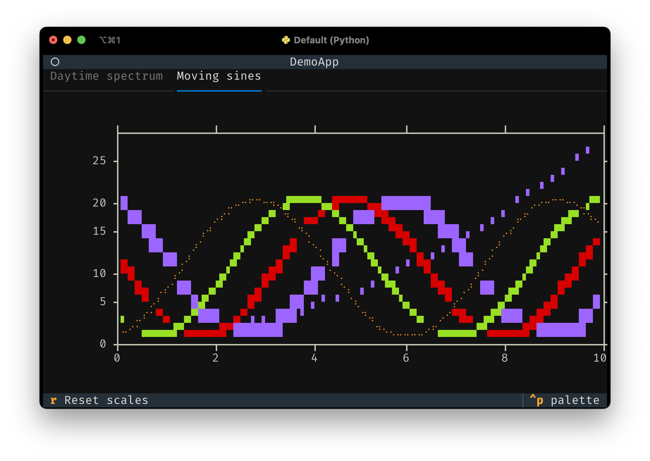Open the palette from the footer action

(x=575, y=400)
